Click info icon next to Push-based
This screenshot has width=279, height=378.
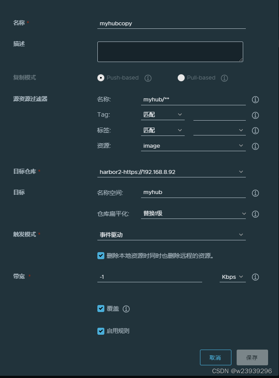[148, 78]
